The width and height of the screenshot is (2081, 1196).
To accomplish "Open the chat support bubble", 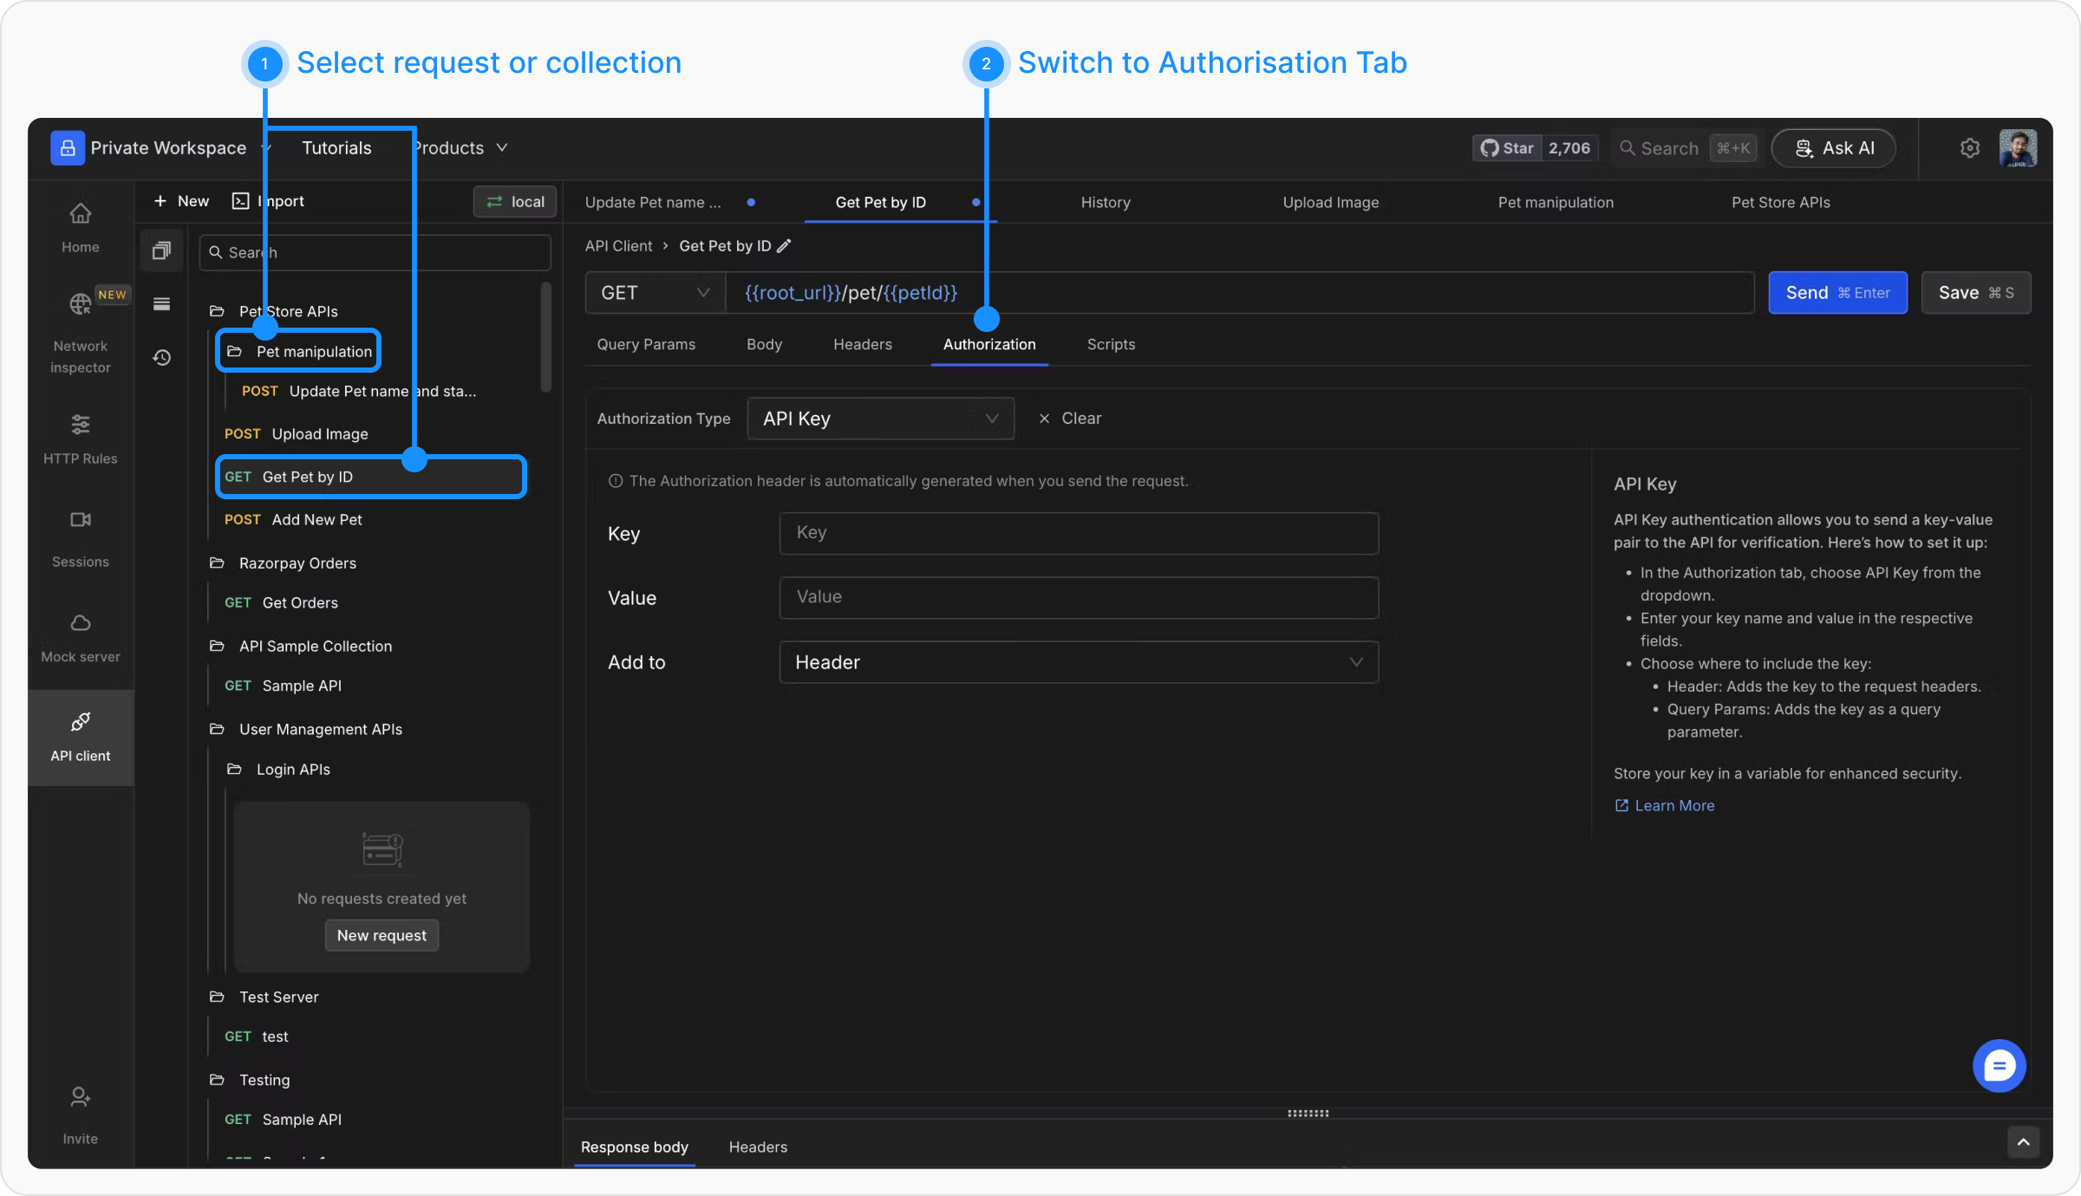I will coord(1999,1065).
